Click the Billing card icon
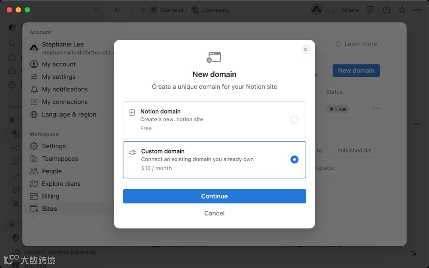 (x=34, y=196)
